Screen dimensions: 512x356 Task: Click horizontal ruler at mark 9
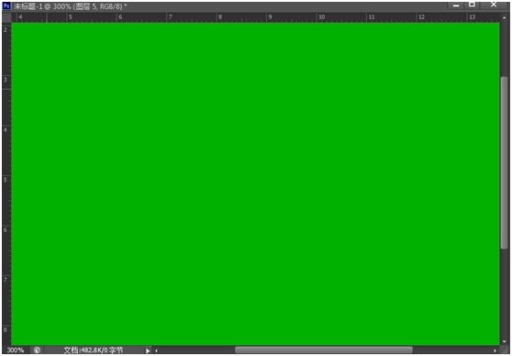[270, 17]
